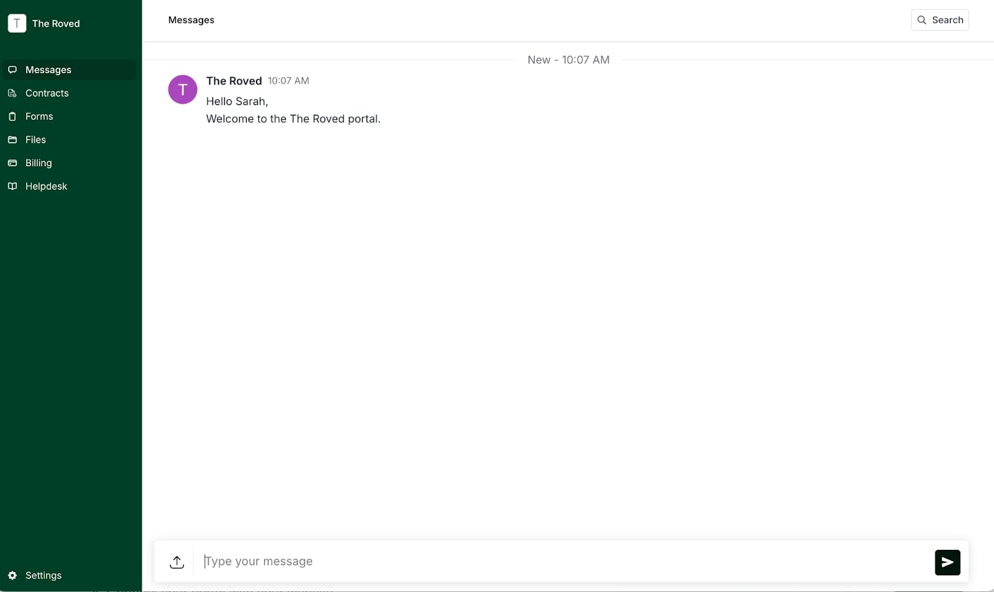Viewport: 994px width, 592px height.
Task: Click the Contracts document icon
Action: click(x=12, y=93)
